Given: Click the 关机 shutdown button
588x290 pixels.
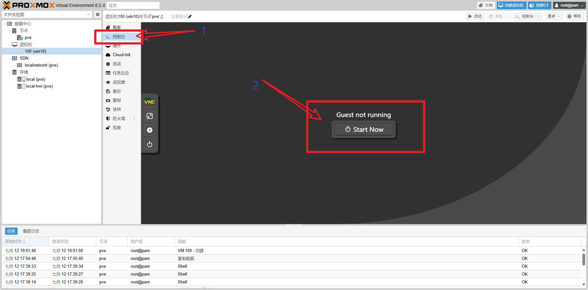Looking at the screenshot, I should point(496,16).
